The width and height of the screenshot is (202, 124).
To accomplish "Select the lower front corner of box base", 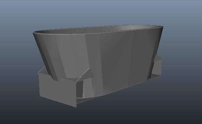I will (76, 107).
